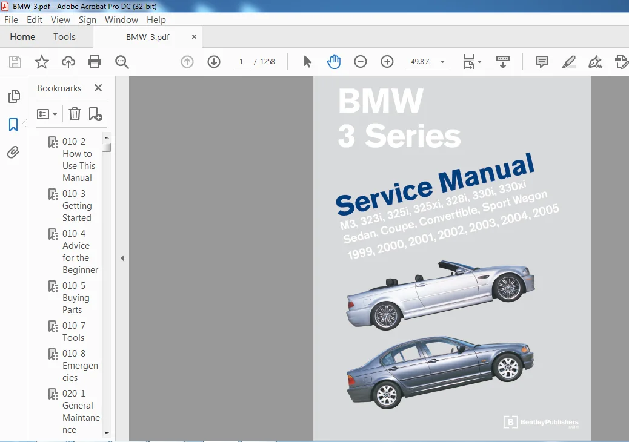Click the Save file icon

15,62
